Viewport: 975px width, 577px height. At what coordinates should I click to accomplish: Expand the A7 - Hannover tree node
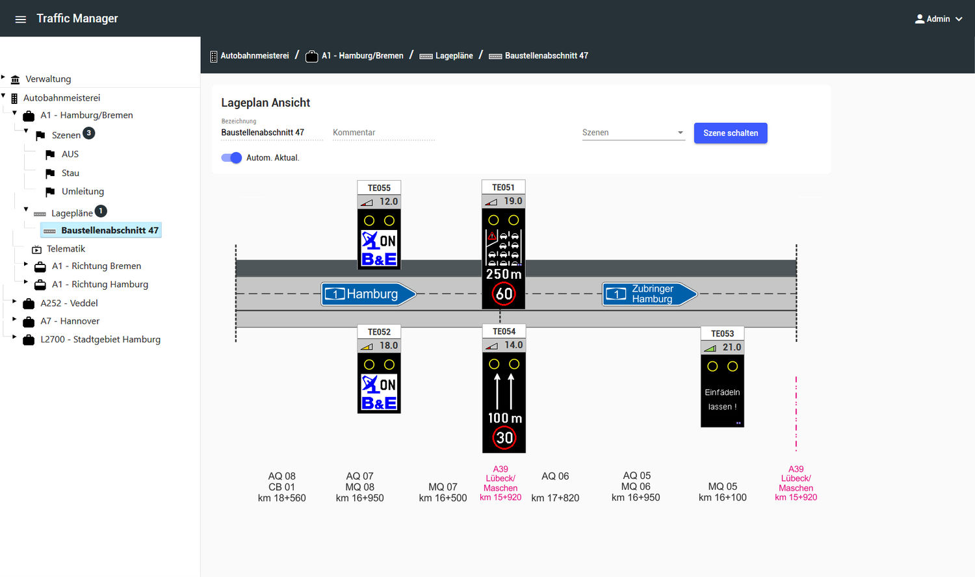tap(14, 319)
